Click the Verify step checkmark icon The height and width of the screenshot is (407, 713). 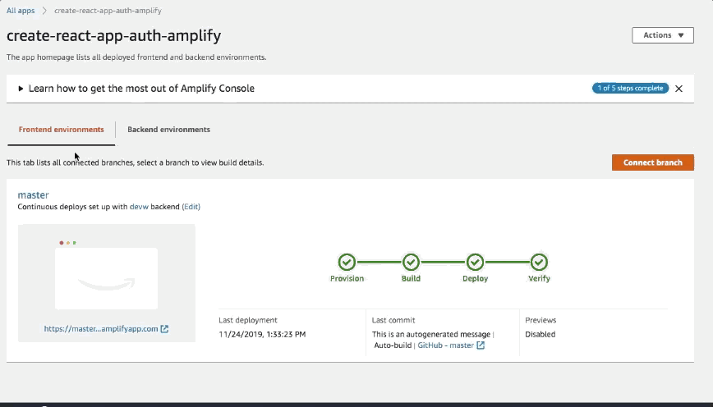tap(540, 262)
